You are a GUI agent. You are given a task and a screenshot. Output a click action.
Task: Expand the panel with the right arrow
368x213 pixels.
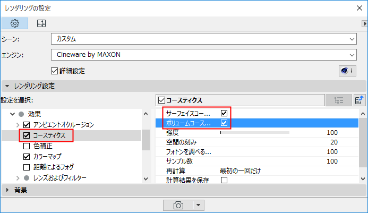coord(364,23)
